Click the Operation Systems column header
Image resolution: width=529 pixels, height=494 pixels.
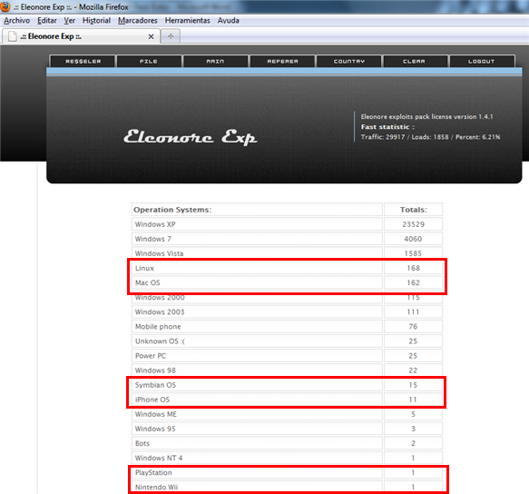[x=257, y=210]
